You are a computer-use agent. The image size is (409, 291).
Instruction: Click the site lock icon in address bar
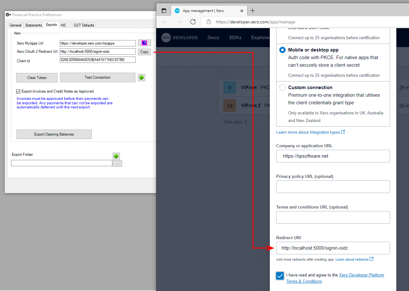pyautogui.click(x=208, y=22)
